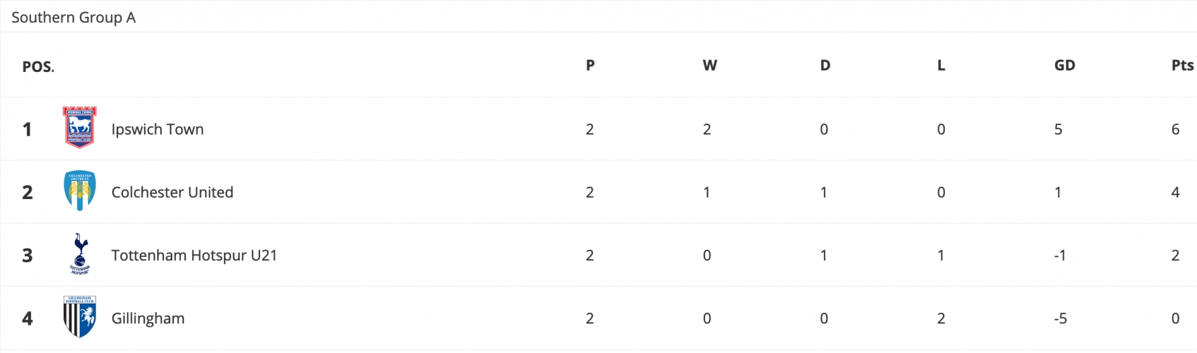This screenshot has height=353, width=1197.
Task: Click the Ipswich Town club crest
Action: [80, 128]
